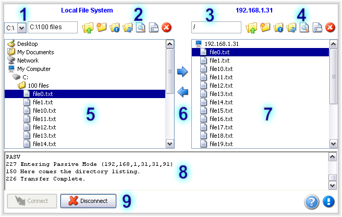Go up one folder on remote 192.168.1.31

point(251,28)
